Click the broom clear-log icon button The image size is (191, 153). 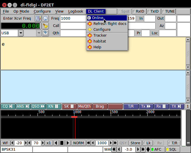click(x=45, y=26)
